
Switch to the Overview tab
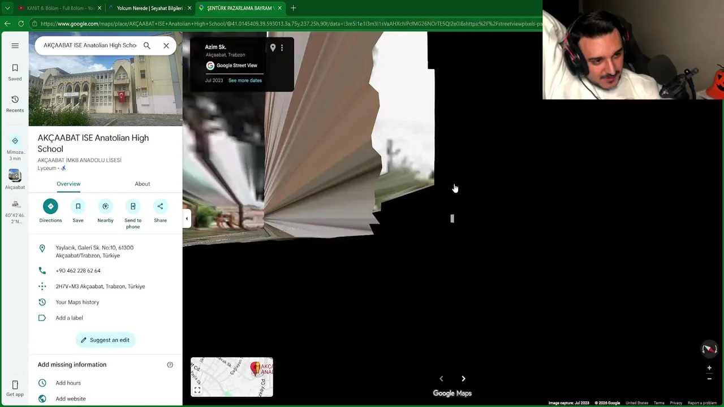pyautogui.click(x=68, y=184)
